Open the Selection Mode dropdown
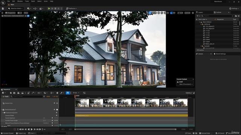 tap(15, 8)
